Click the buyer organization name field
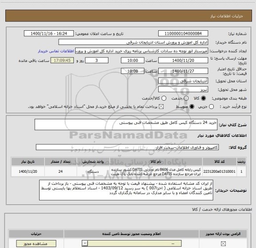This screenshot has height=248, width=256. point(133,42)
